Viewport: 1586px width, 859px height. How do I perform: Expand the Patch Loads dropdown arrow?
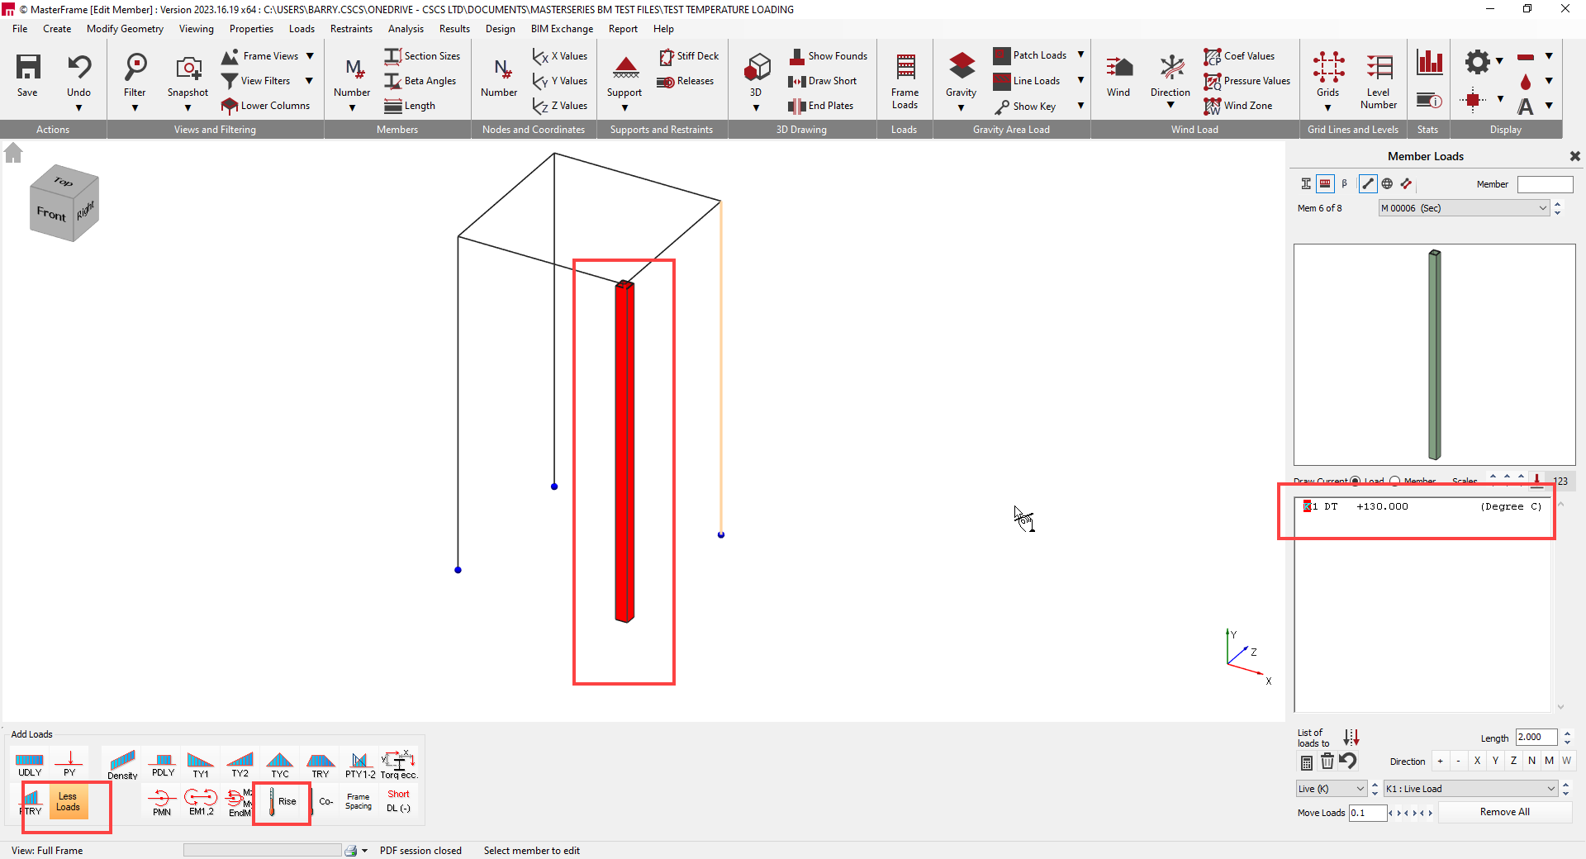click(x=1080, y=55)
